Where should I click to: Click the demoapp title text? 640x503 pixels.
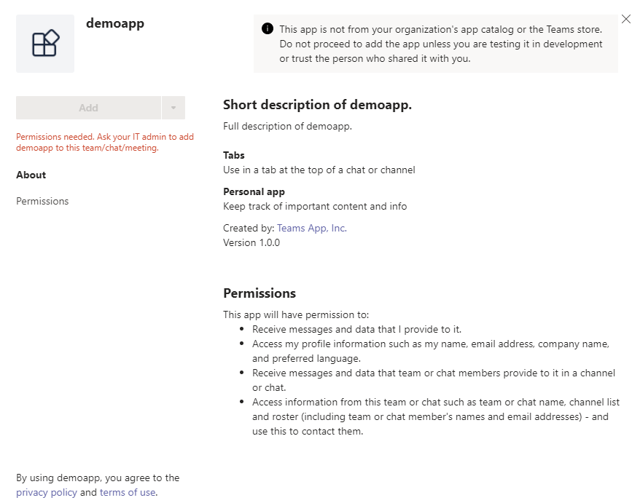tap(115, 23)
